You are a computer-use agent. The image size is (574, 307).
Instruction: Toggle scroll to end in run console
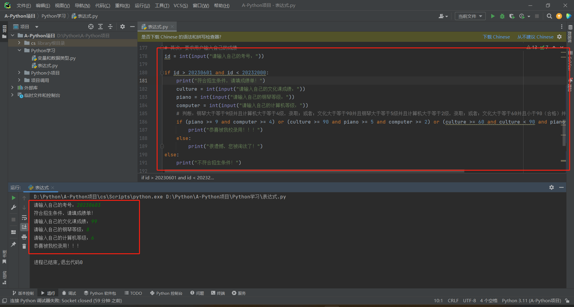click(x=24, y=227)
